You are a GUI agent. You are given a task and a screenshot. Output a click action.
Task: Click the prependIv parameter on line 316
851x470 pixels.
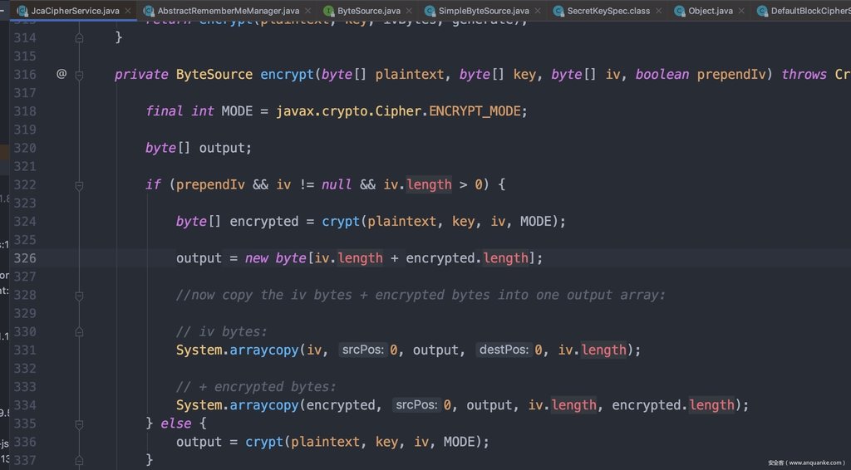731,74
